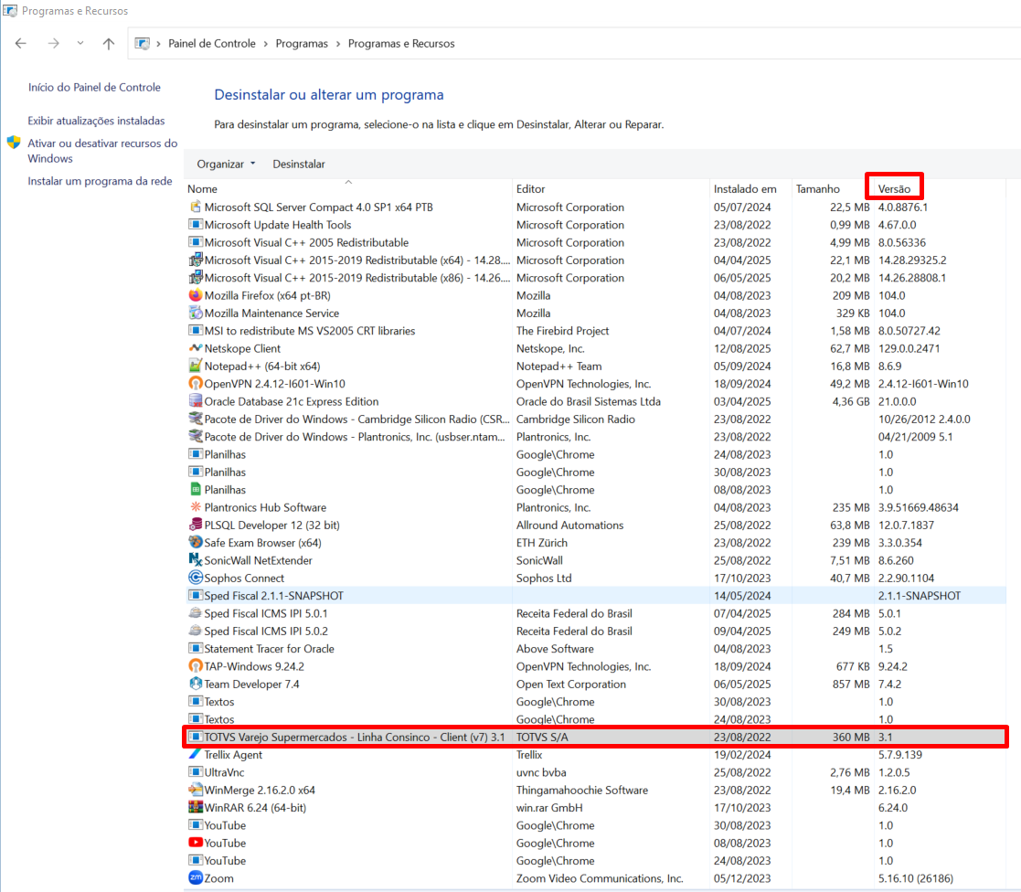Open Ativar ou desativar recursos do Windows
Screen dimensions: 1021x892
point(102,151)
